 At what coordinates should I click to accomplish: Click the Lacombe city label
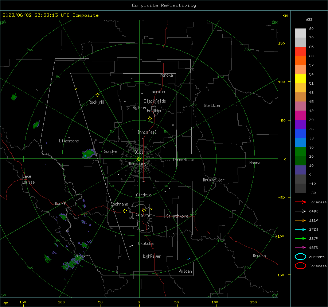pyautogui.click(x=157, y=92)
